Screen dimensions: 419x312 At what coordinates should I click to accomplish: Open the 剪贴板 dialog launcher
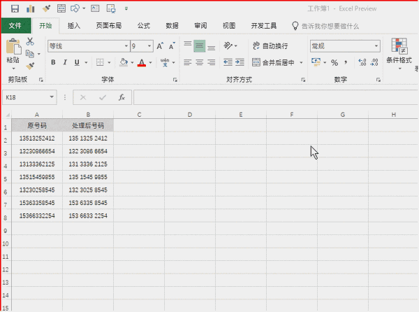click(x=41, y=80)
